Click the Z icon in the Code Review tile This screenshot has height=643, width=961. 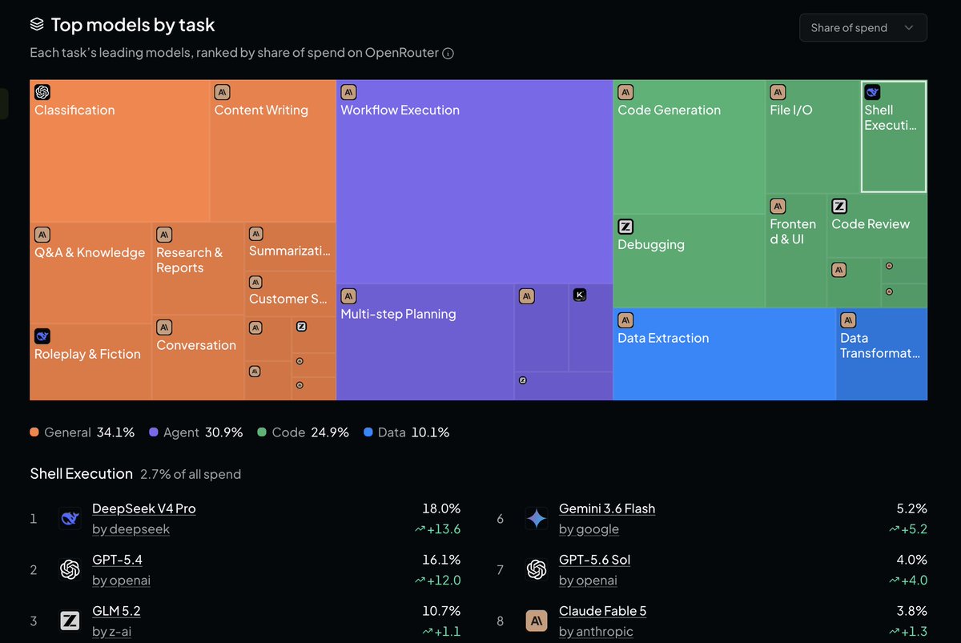[839, 207]
